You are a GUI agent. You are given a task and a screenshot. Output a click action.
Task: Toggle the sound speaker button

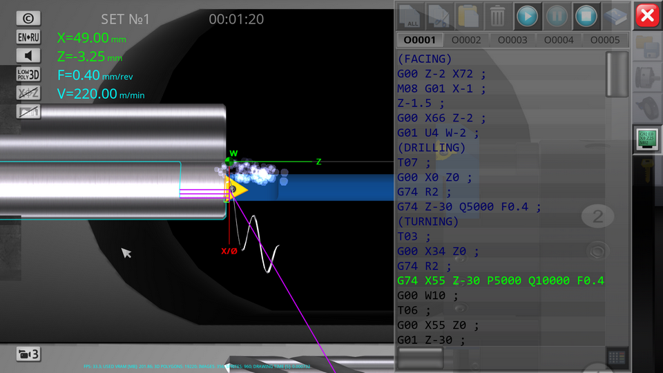pos(28,56)
